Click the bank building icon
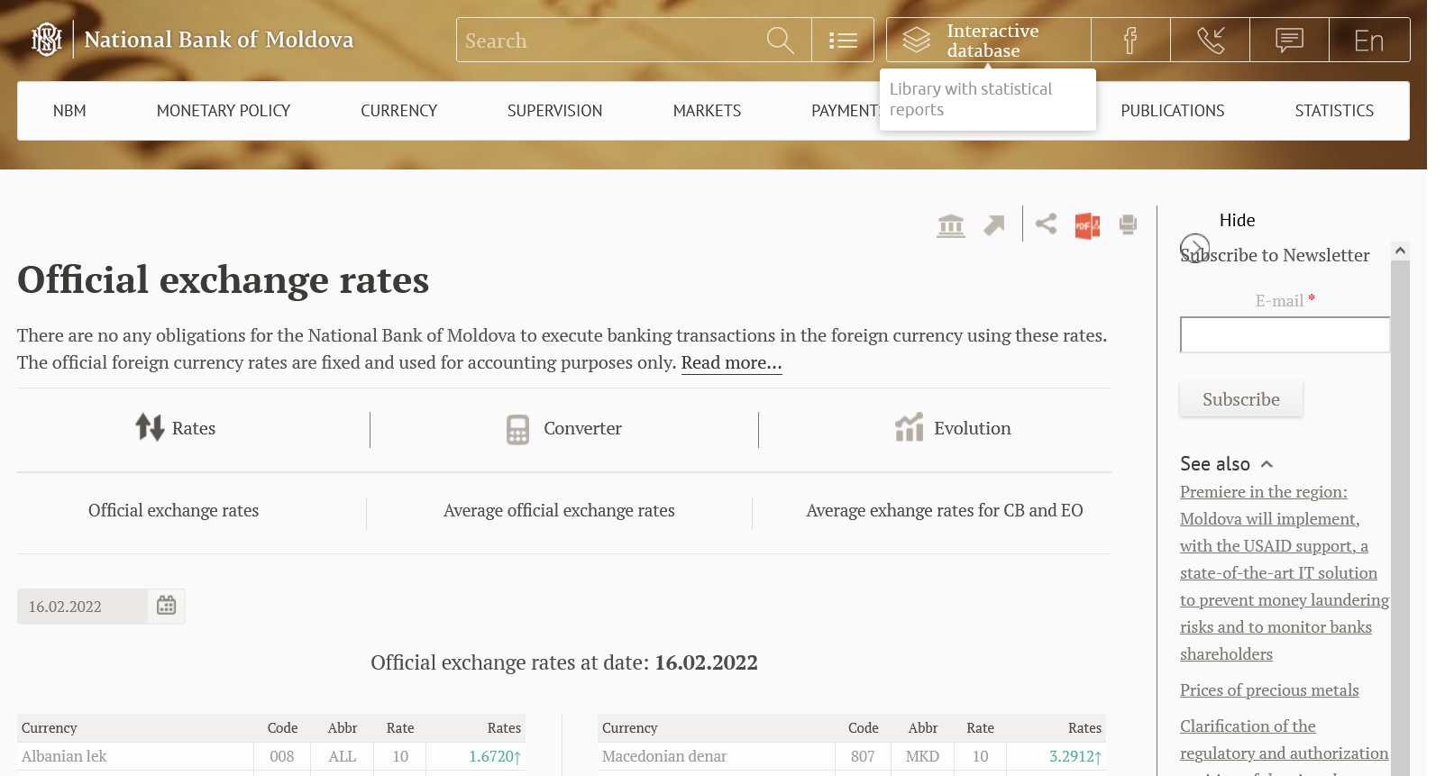 (x=951, y=225)
